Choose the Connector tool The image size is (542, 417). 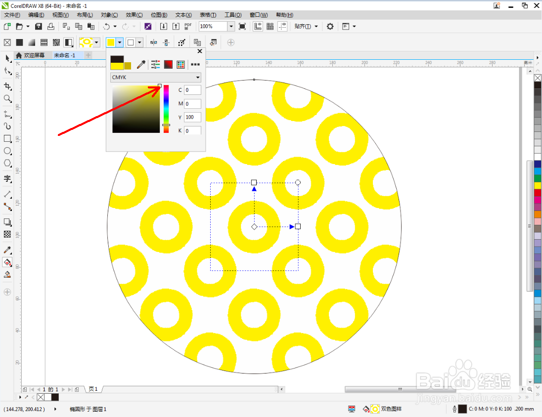(x=7, y=207)
